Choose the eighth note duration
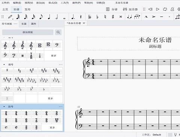180x137 pixels. click(41, 17)
